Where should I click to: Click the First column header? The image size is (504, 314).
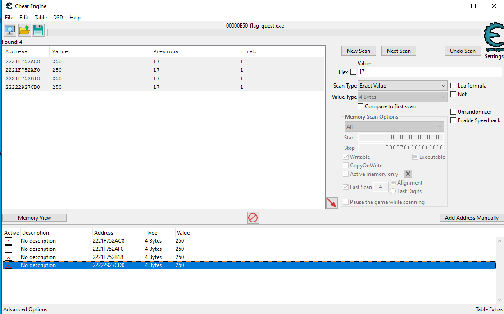[281, 51]
